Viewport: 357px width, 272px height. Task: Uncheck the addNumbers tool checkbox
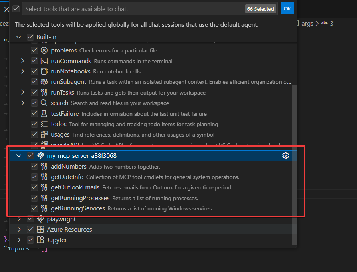pos(34,166)
